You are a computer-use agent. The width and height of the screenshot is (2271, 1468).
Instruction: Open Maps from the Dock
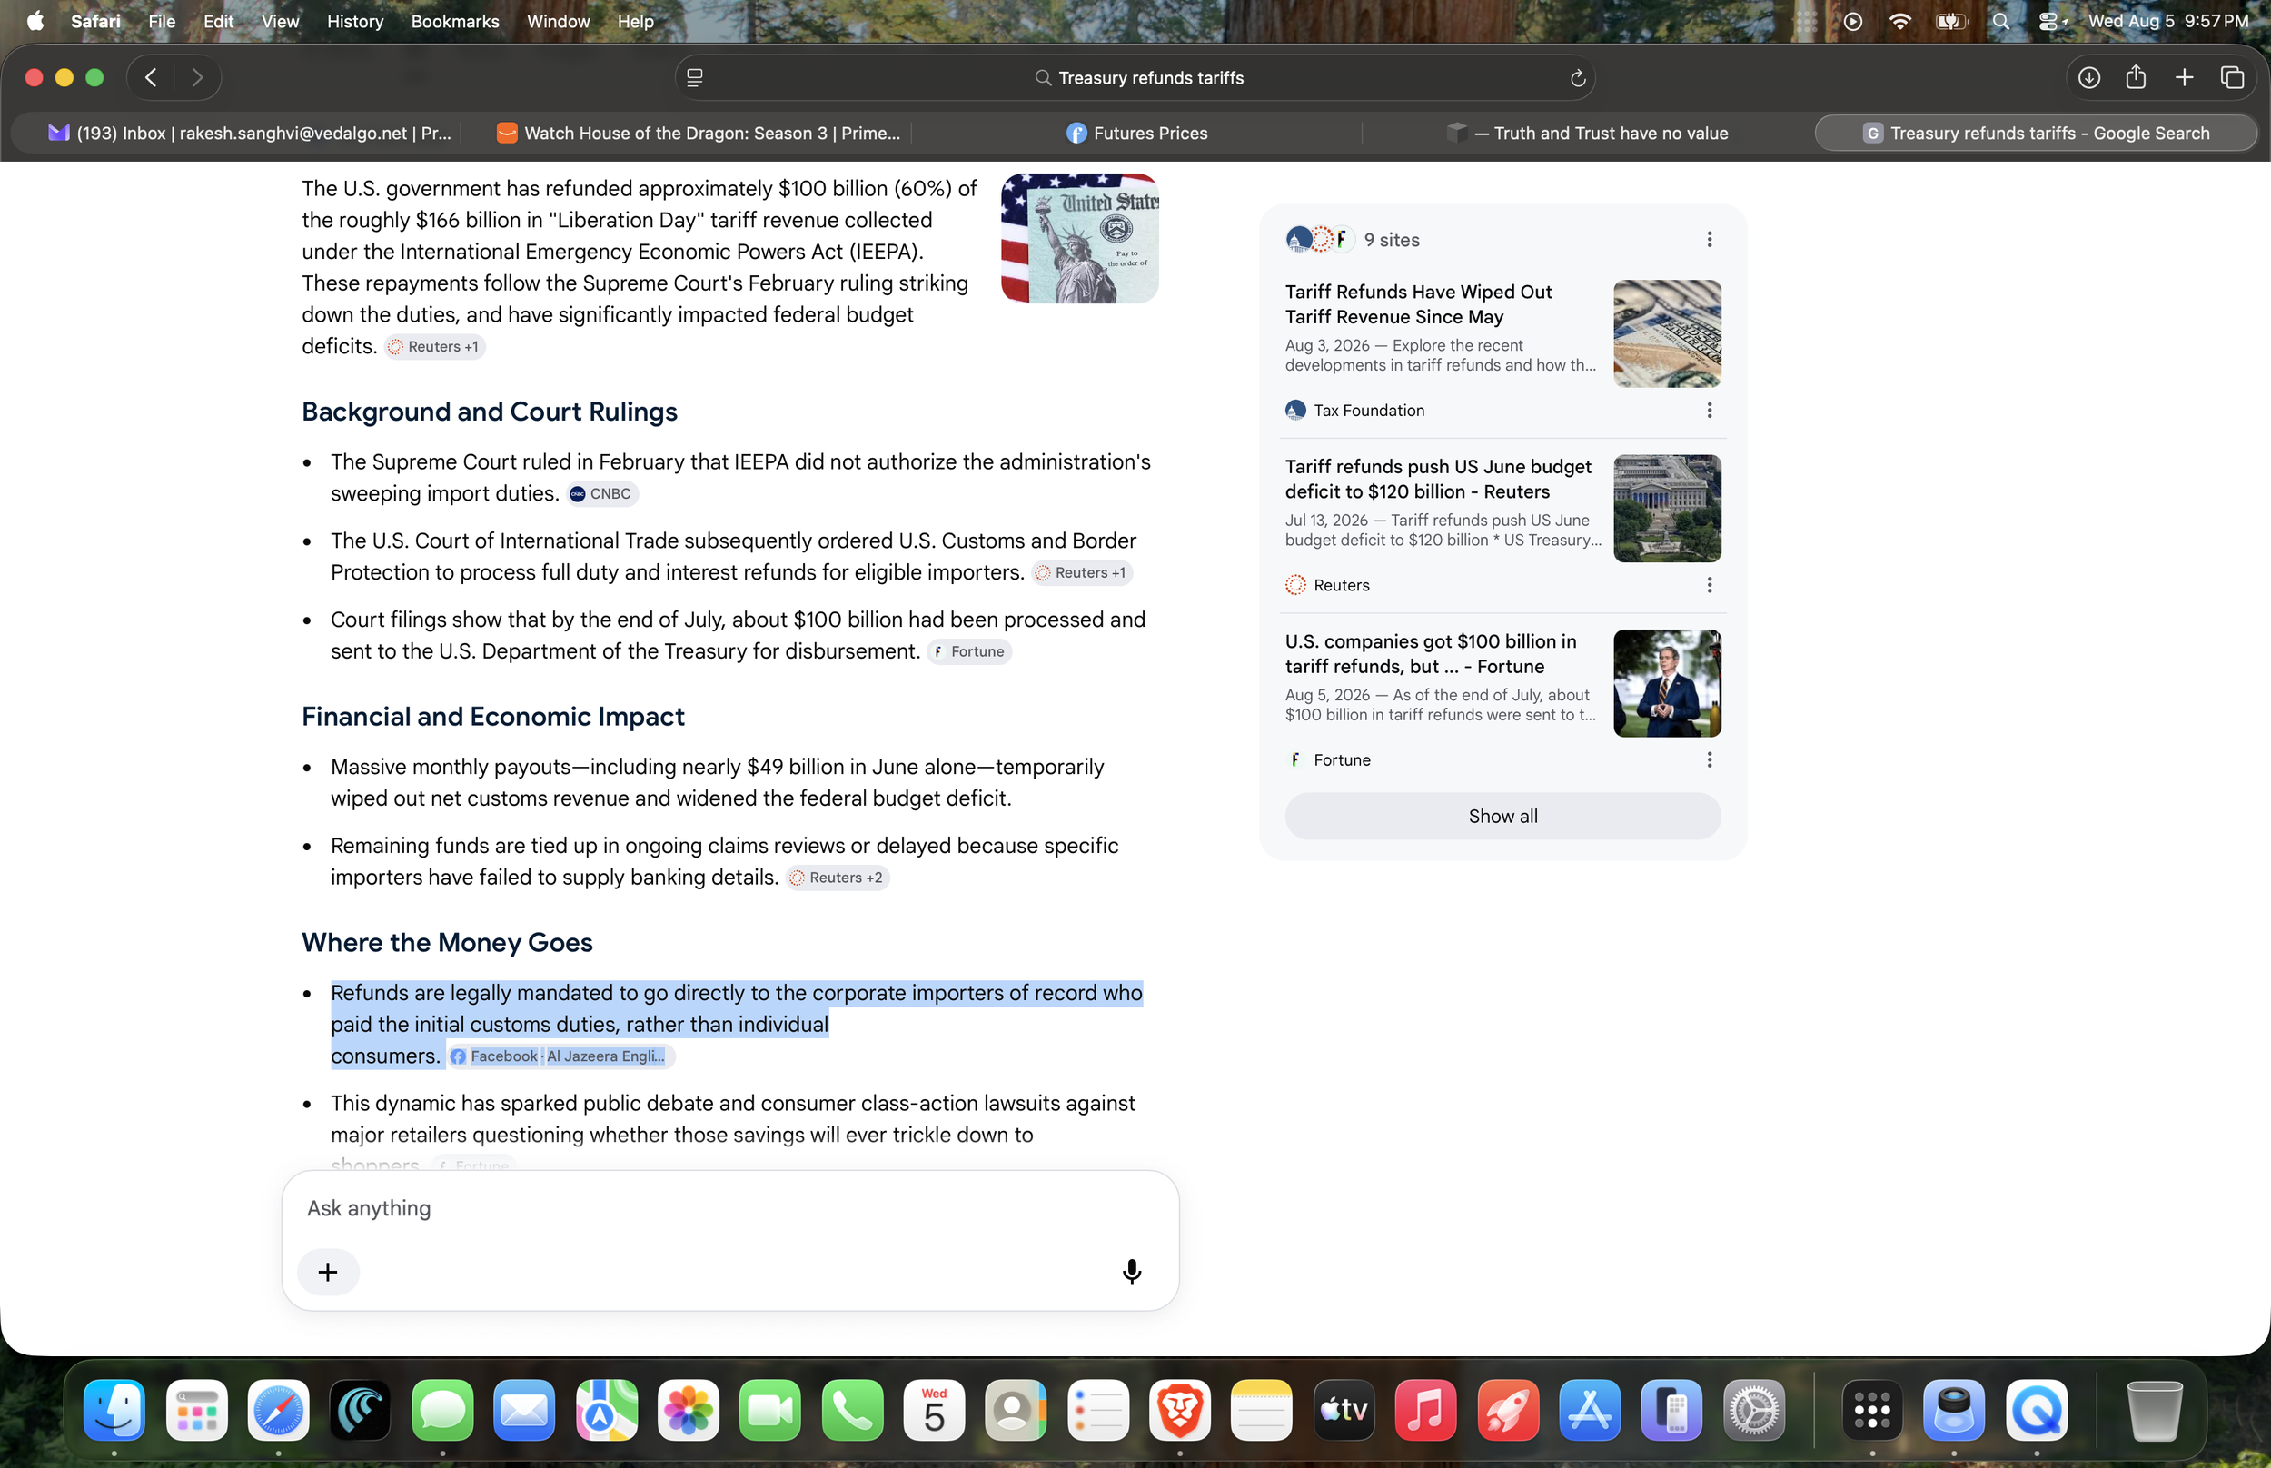[x=606, y=1409]
